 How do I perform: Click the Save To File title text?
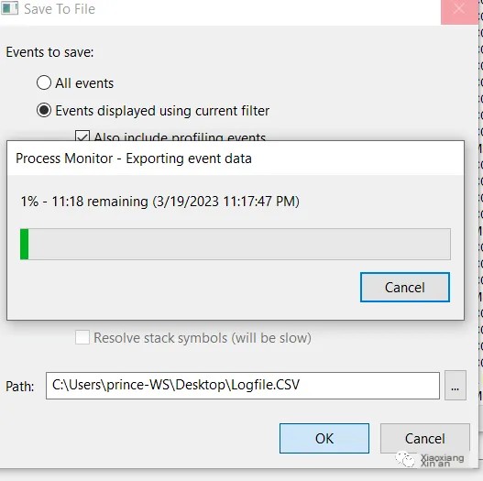click(x=60, y=9)
